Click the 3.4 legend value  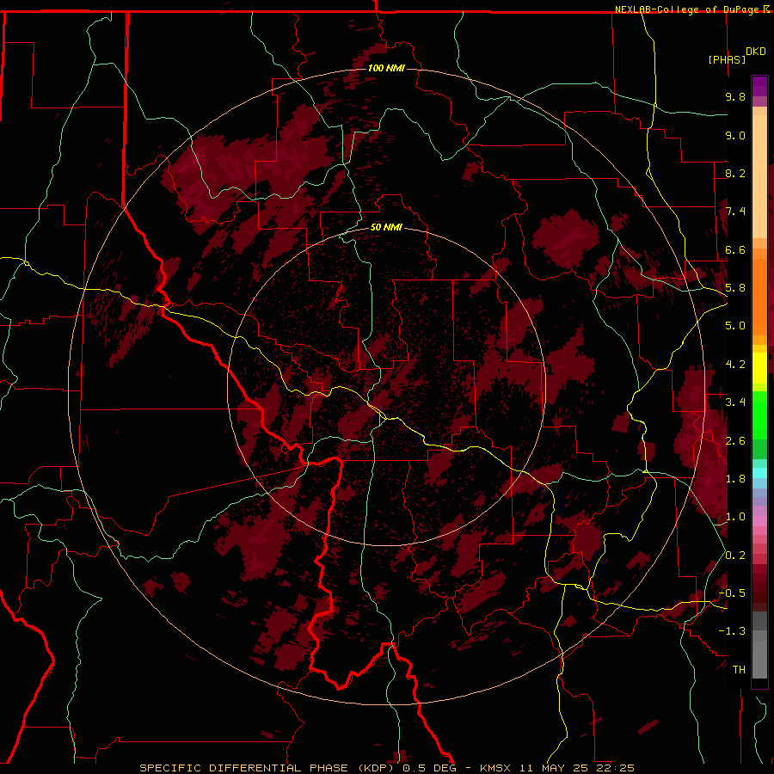tap(735, 402)
